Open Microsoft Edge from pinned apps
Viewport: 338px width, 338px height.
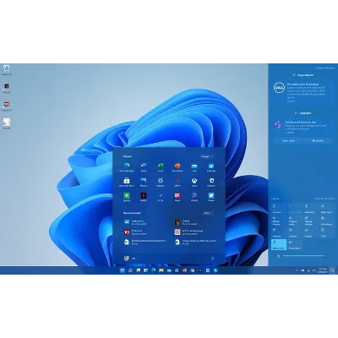(127, 167)
